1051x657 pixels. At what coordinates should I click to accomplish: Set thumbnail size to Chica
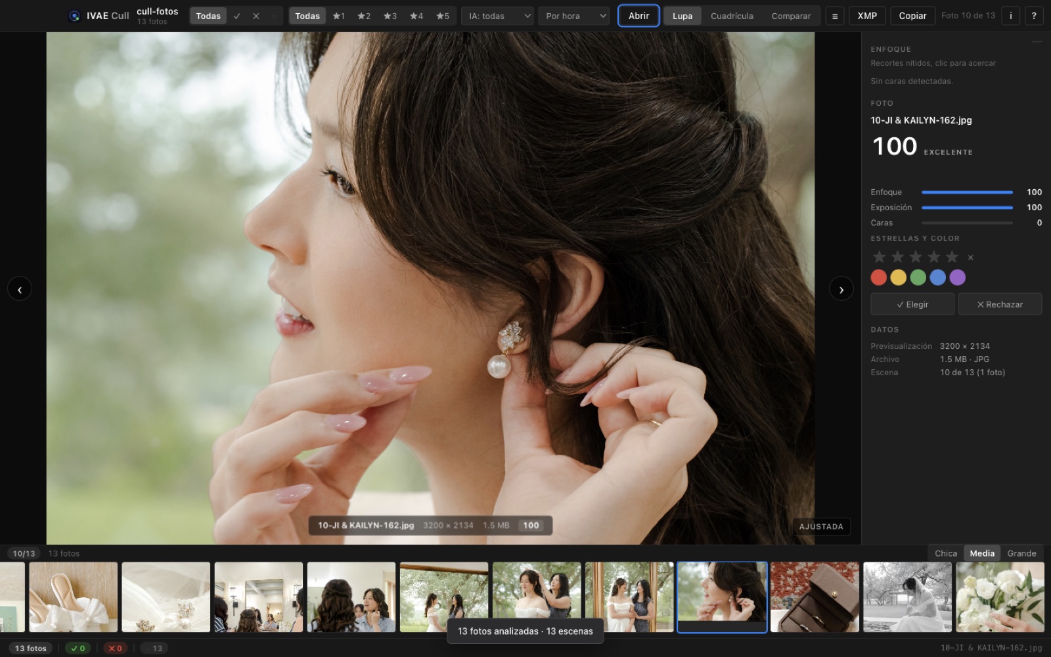pos(946,553)
